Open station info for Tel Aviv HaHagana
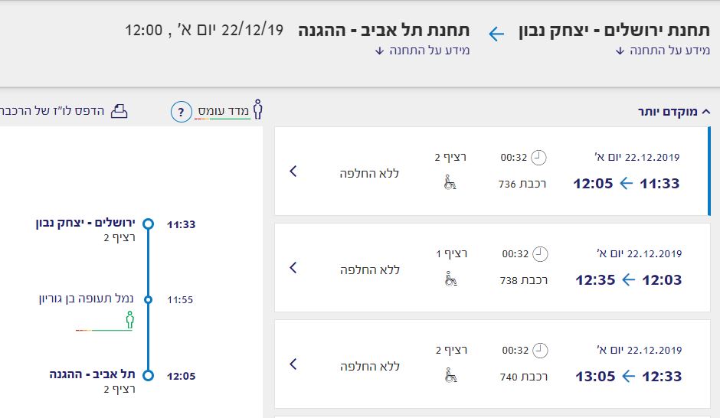720x418 pixels. pyautogui.click(x=422, y=51)
